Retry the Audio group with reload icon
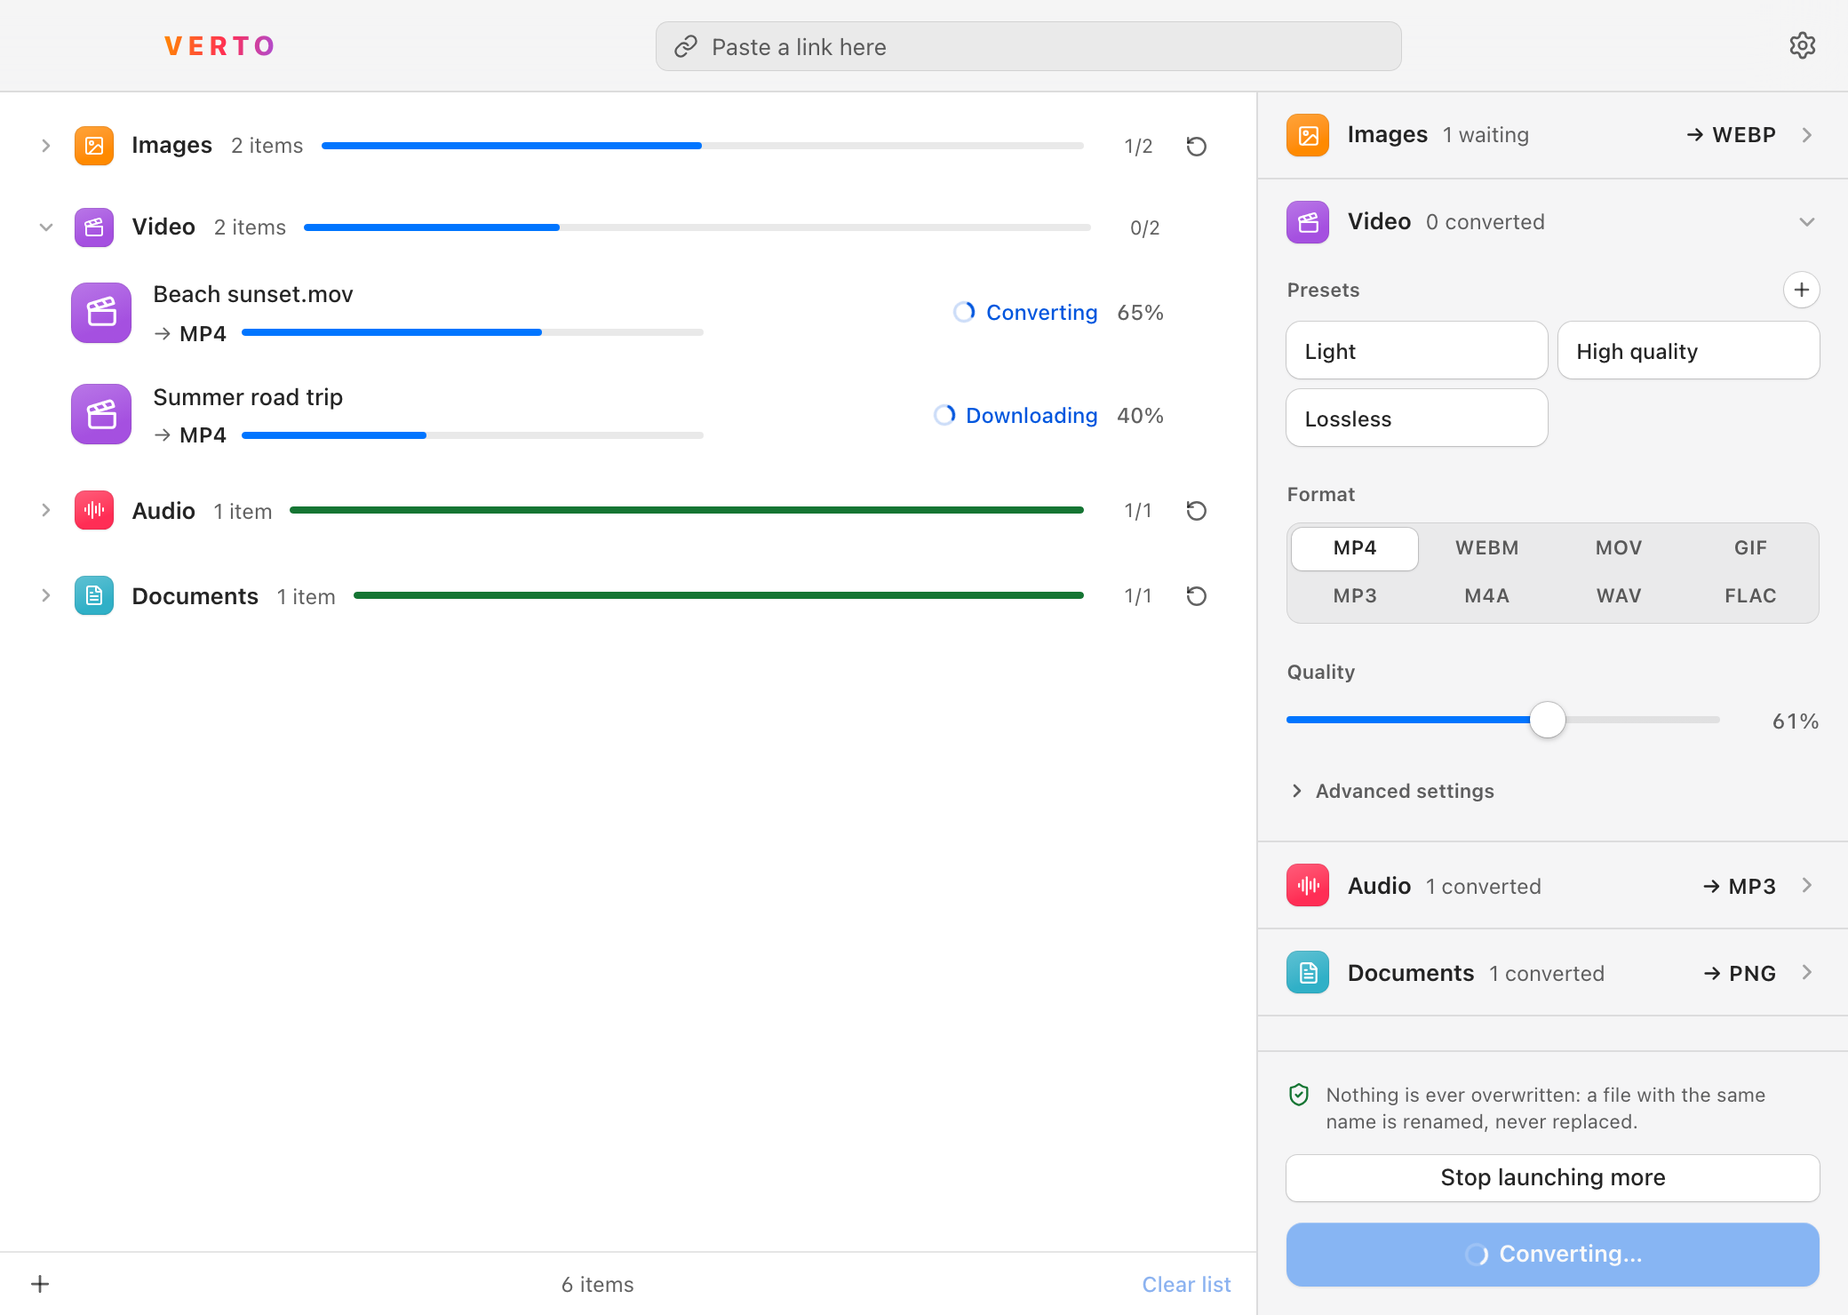Viewport: 1848px width, 1315px height. pyautogui.click(x=1197, y=510)
